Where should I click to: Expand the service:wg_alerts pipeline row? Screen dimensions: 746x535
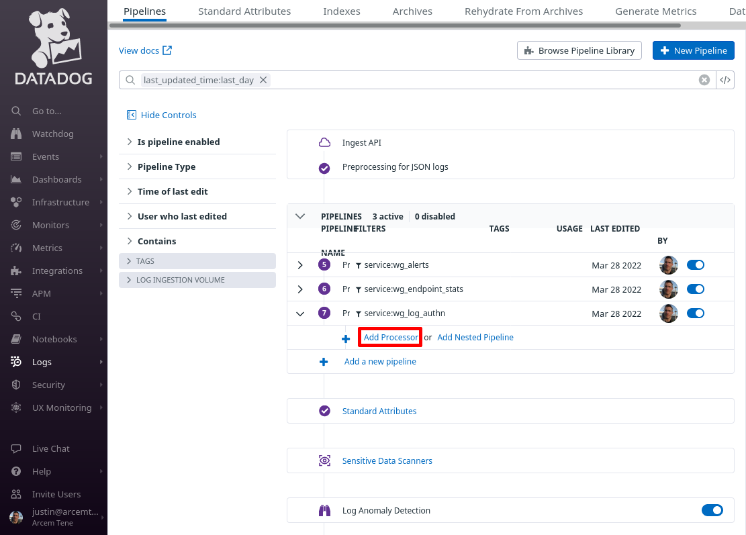click(300, 265)
